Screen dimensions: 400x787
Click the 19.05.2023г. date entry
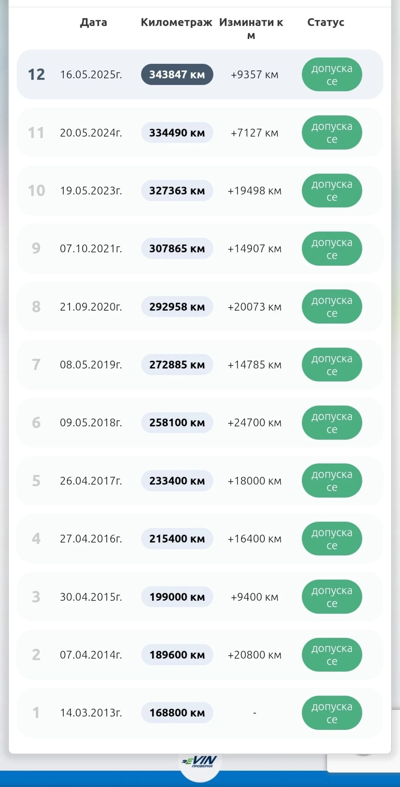click(91, 191)
